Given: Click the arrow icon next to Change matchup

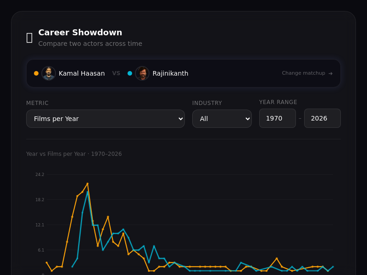Looking at the screenshot, I should 330,73.
